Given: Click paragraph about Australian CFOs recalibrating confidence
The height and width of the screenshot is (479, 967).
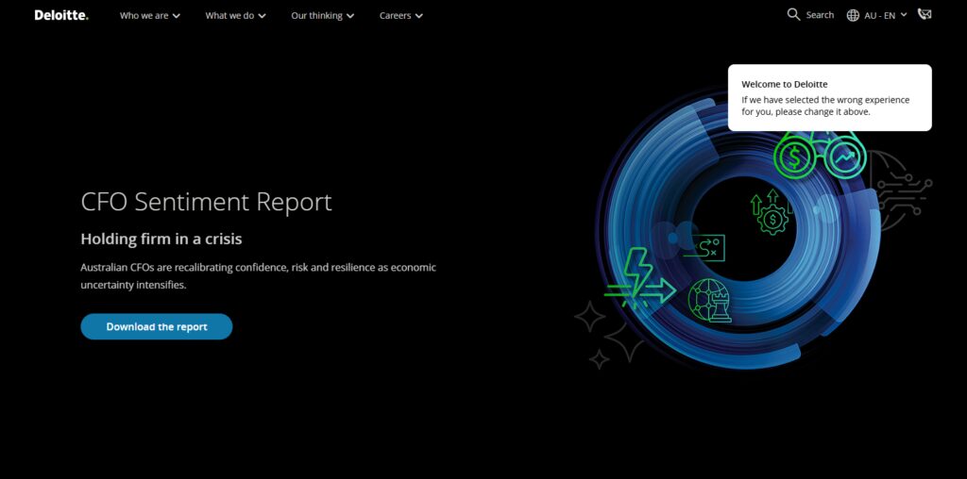Looking at the screenshot, I should [x=259, y=276].
